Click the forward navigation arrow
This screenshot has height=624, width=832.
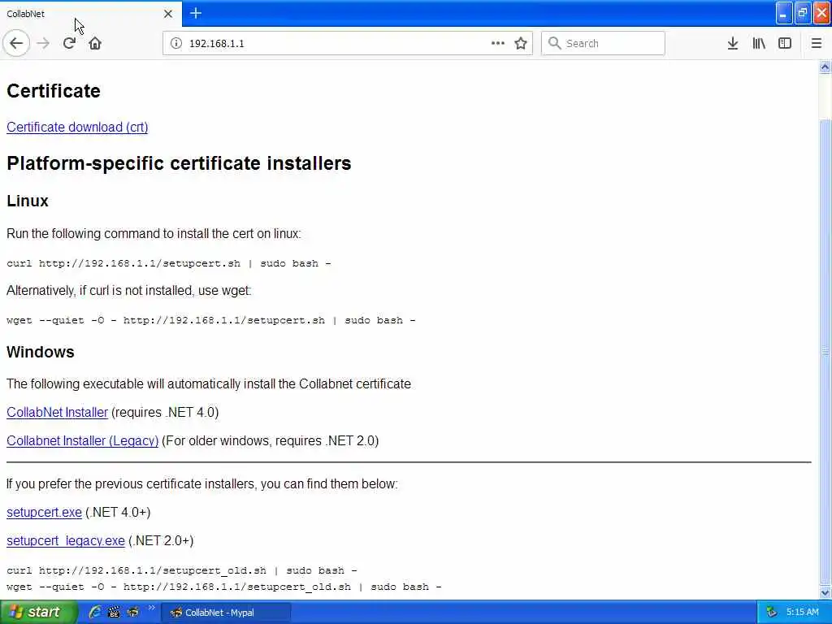click(x=43, y=43)
